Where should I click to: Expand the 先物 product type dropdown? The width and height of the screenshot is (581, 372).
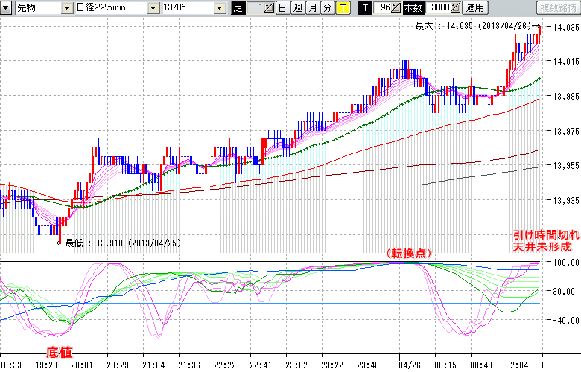tap(67, 8)
